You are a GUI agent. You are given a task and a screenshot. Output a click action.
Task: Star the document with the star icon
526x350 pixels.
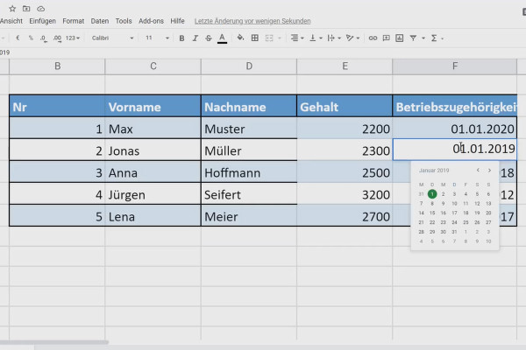coord(12,9)
